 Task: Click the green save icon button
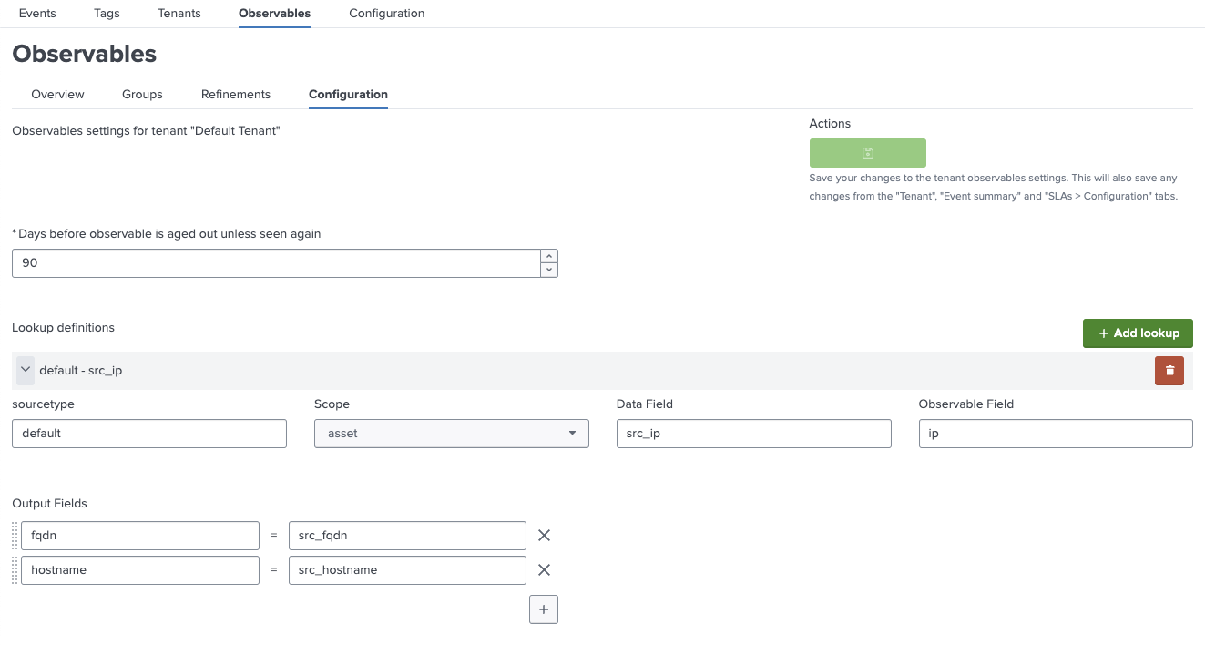click(x=867, y=153)
